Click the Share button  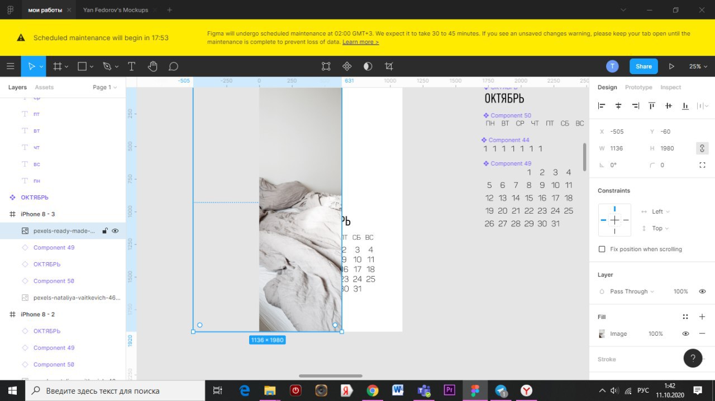pos(643,66)
